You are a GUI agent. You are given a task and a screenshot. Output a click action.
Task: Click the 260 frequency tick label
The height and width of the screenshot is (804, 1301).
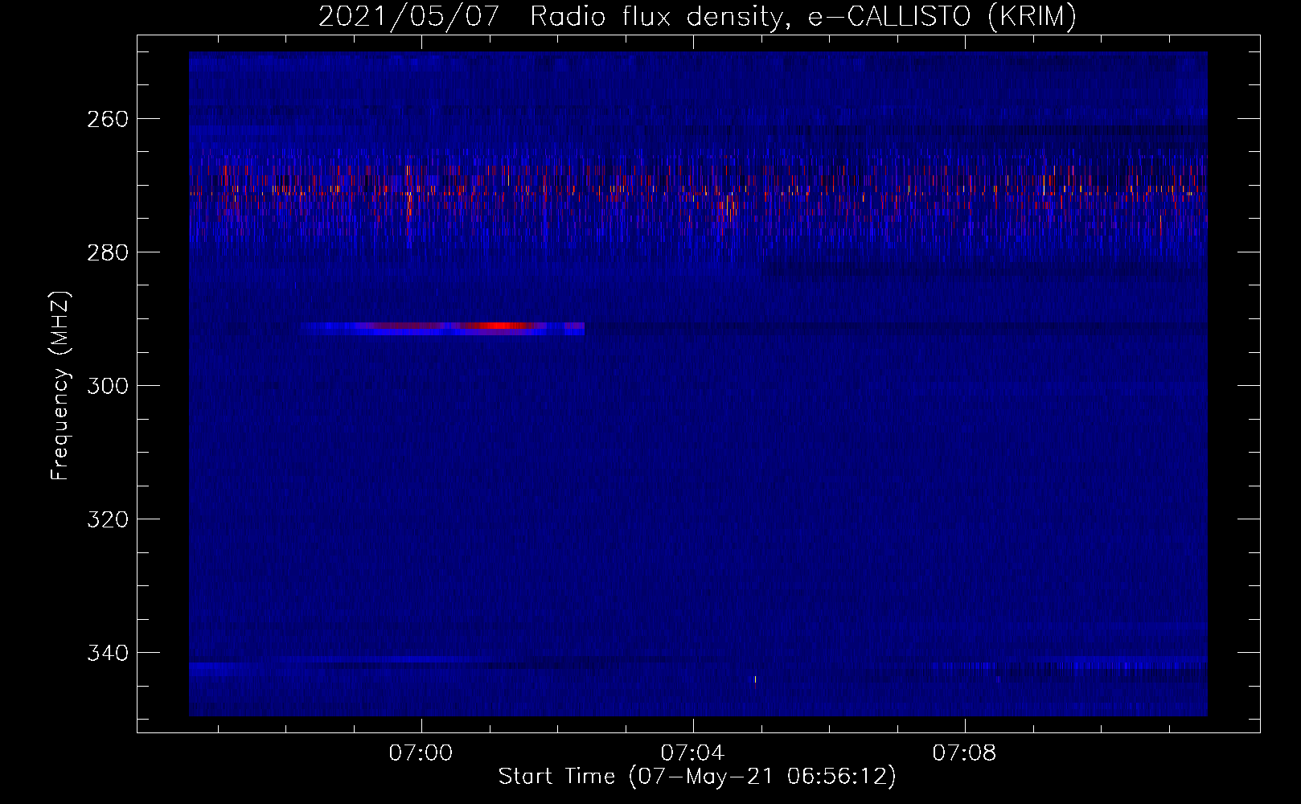[107, 119]
